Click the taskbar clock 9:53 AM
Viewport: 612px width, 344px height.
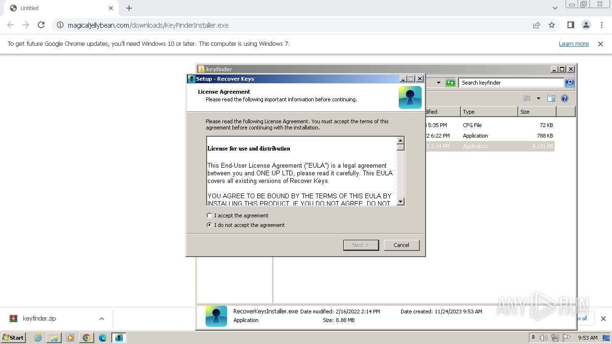tap(588, 338)
